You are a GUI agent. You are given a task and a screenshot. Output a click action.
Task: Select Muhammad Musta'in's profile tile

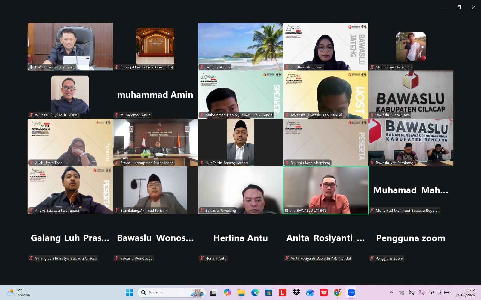point(411,46)
